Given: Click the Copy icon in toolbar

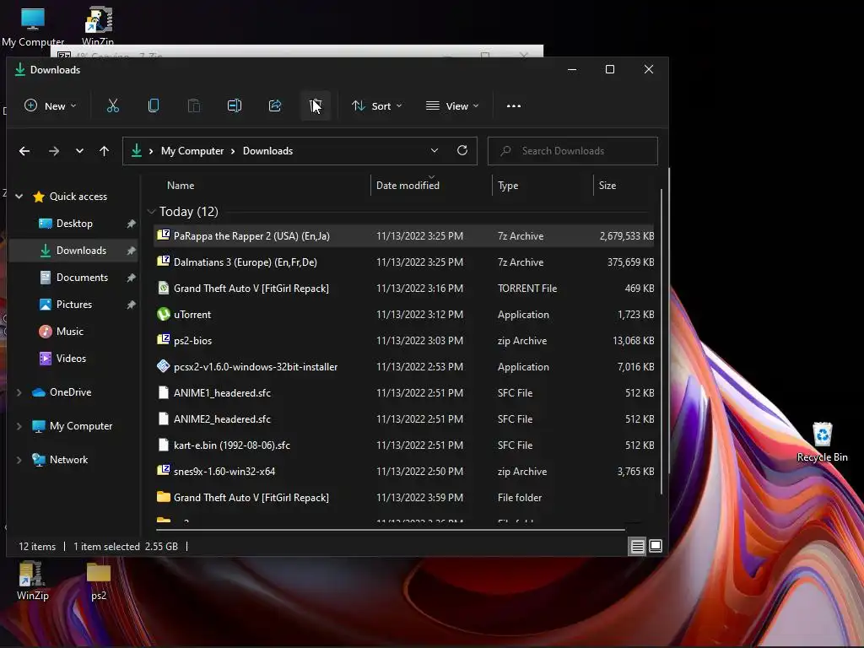Looking at the screenshot, I should [154, 105].
